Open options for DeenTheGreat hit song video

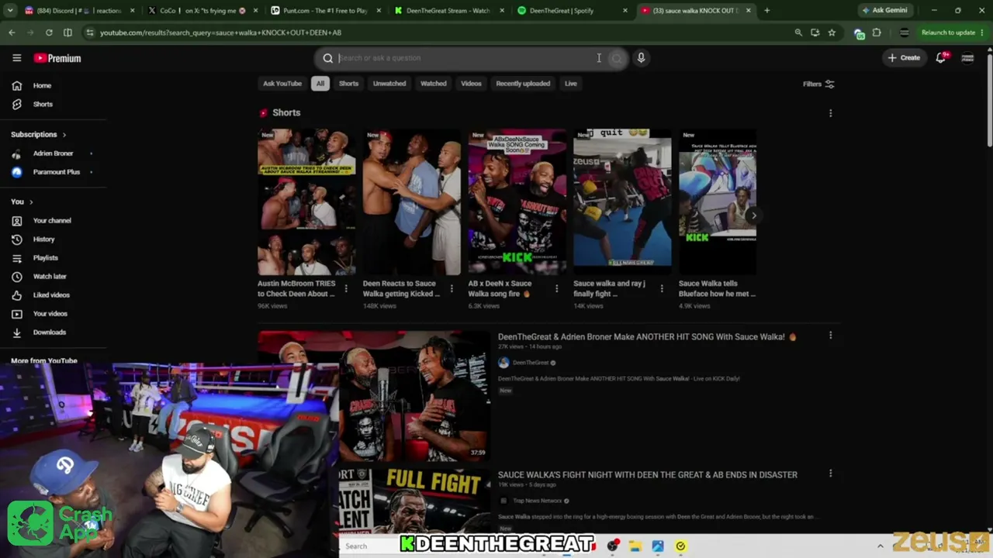[x=830, y=336]
